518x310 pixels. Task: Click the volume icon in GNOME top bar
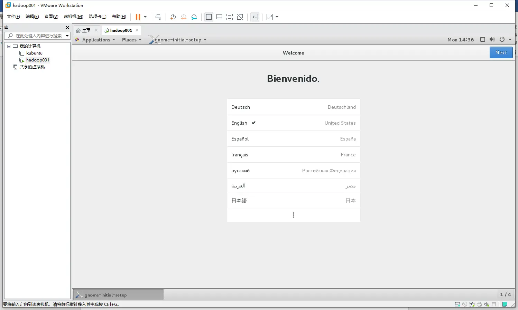(x=492, y=39)
